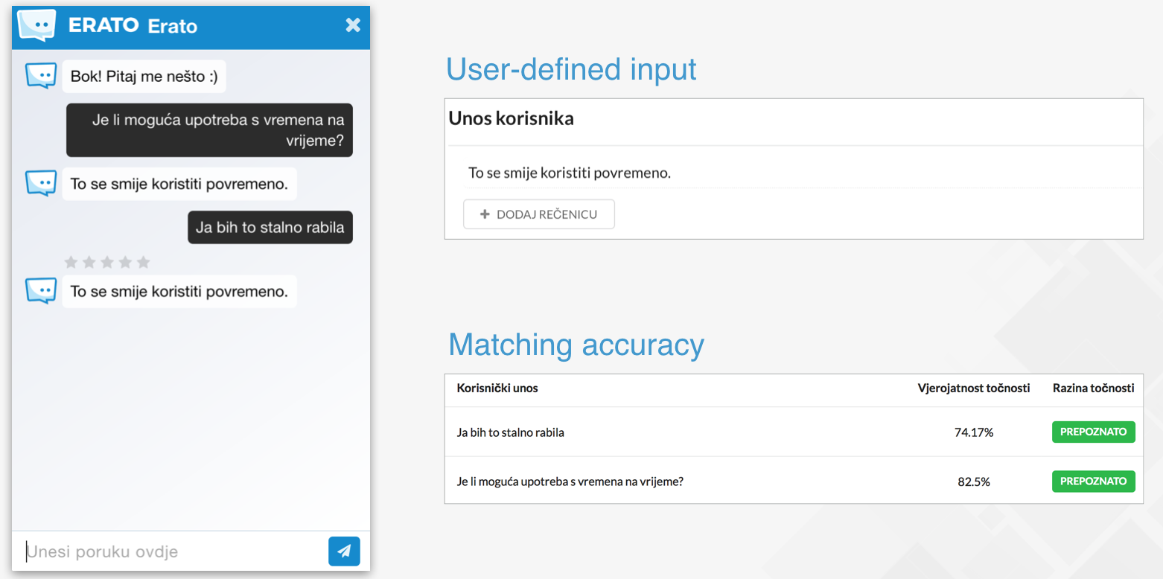Rate the response with three stars
This screenshot has width=1163, height=579.
107,262
